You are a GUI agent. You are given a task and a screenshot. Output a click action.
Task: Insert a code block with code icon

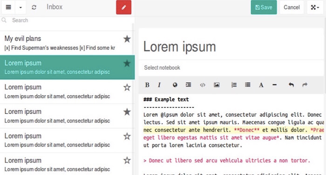pos(203,85)
